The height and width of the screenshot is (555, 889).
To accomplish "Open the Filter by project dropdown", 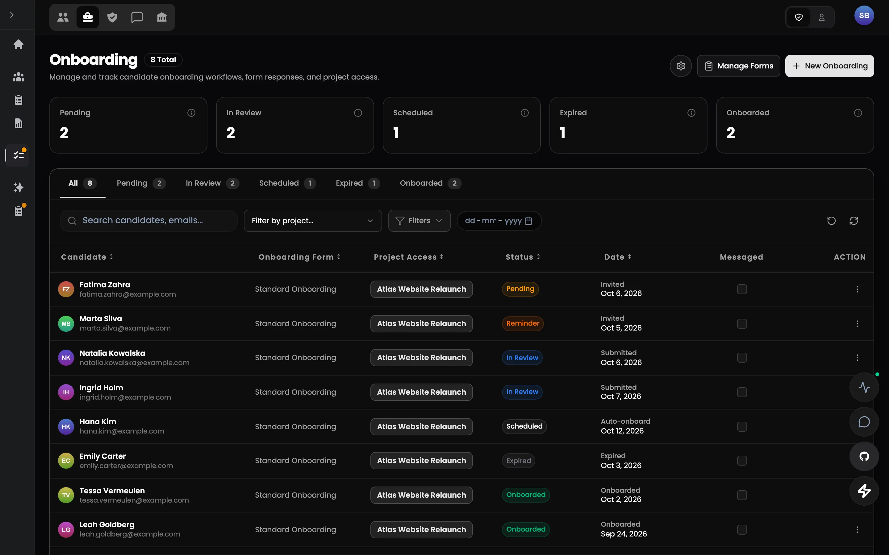I will 313,220.
